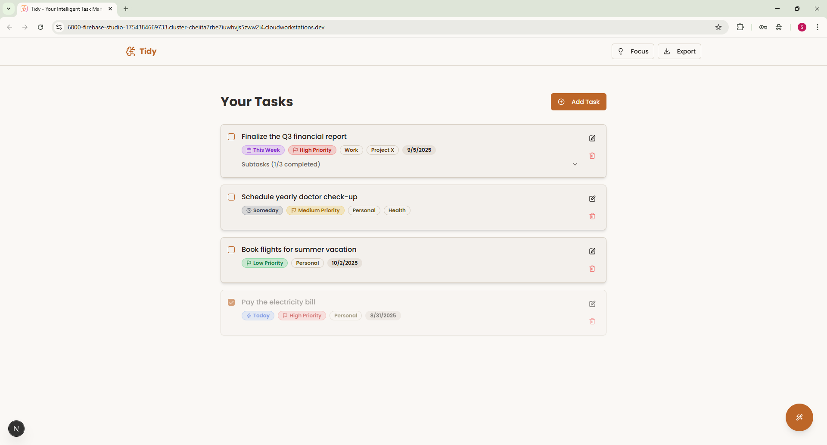Delete the Schedule yearly doctor check-up task
This screenshot has width=827, height=445.
592,216
